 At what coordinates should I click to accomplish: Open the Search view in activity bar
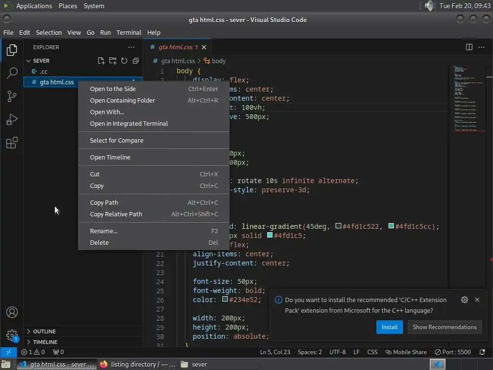pos(12,73)
